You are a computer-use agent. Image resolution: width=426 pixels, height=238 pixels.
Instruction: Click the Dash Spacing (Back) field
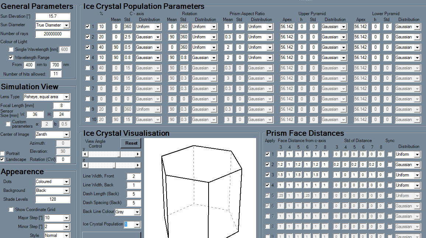click(x=134, y=203)
